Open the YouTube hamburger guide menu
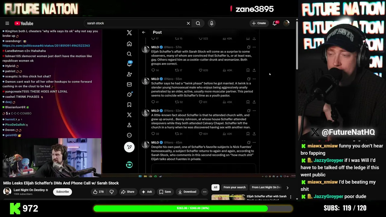Screen dimensions: 386x217 (x=7, y=23)
